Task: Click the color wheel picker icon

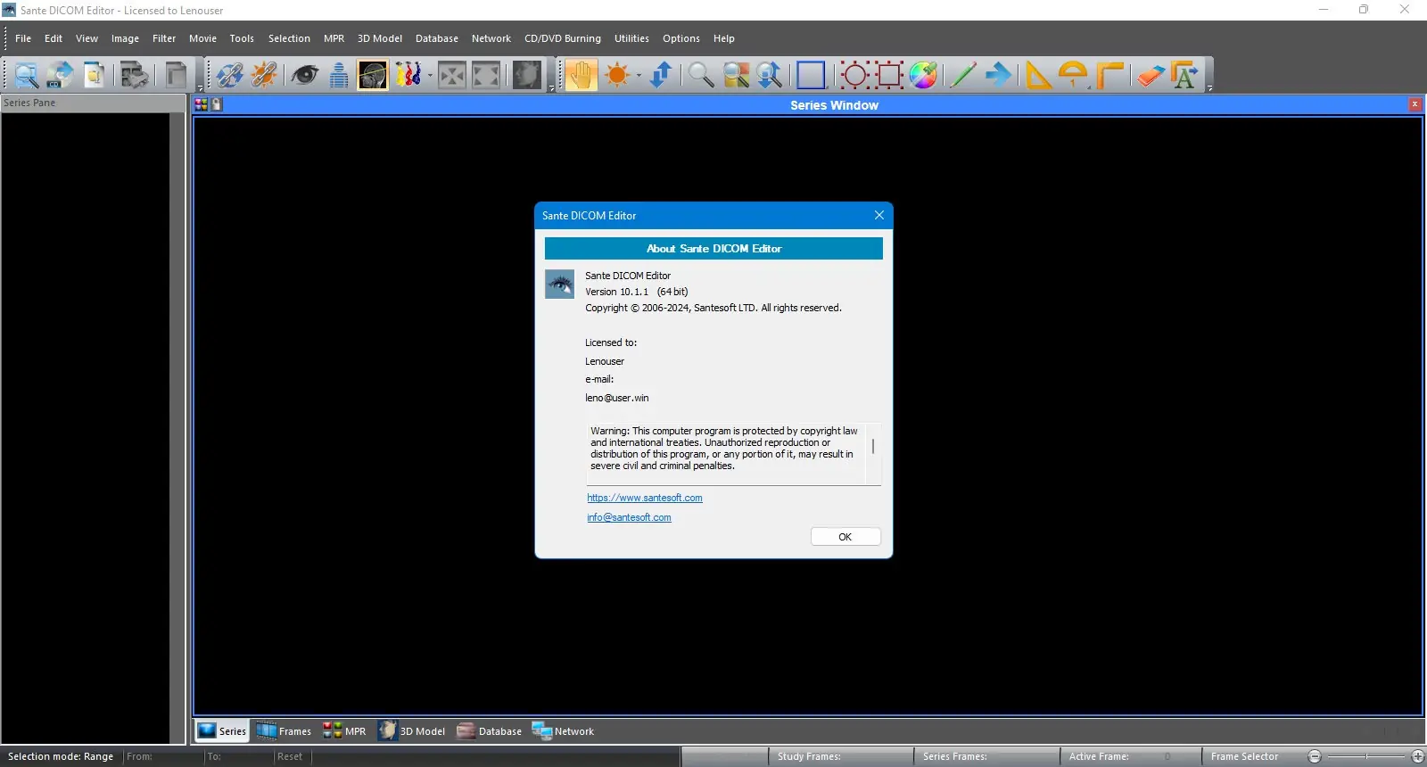Action: [923, 75]
